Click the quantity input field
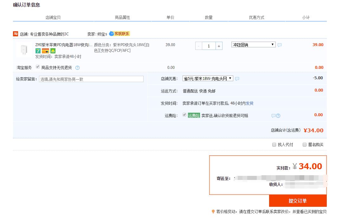This screenshot has height=221, width=342. pyautogui.click(x=209, y=46)
